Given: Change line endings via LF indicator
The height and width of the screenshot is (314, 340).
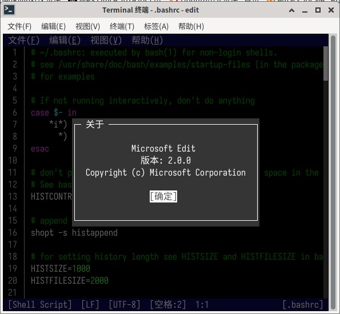Looking at the screenshot, I should point(90,304).
